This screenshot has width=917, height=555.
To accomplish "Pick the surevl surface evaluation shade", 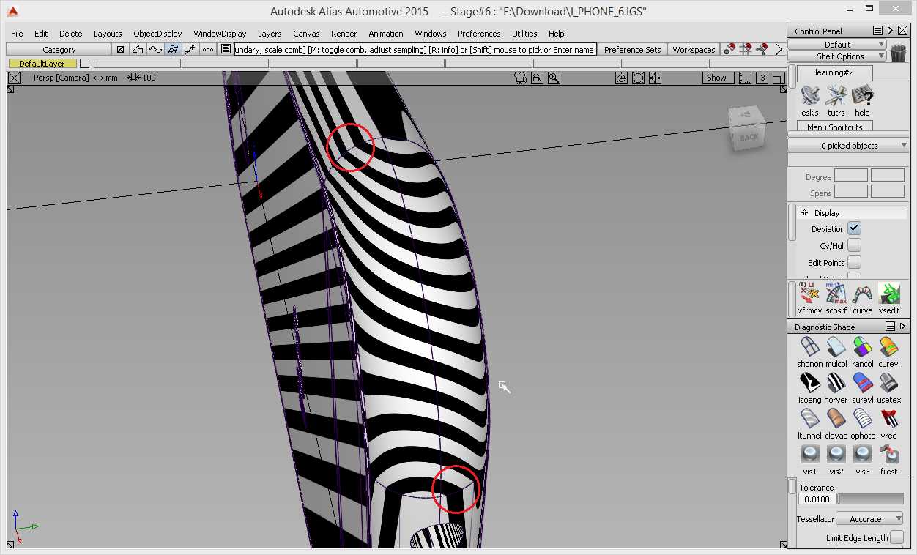I will click(863, 383).
